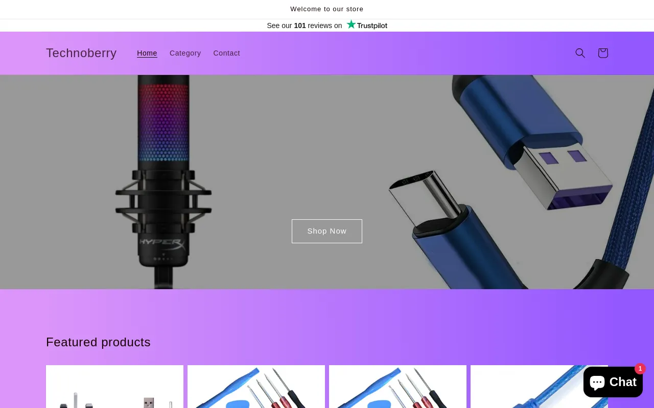
Task: Go to the Home menu item
Action: 147,53
